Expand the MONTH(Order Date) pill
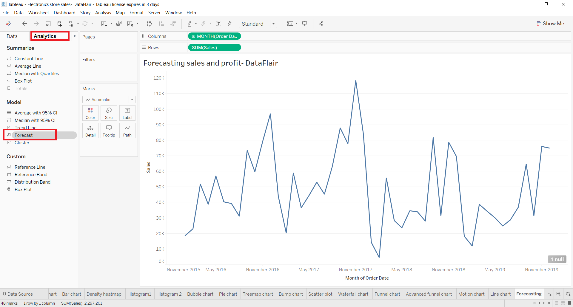Image resolution: width=573 pixels, height=307 pixels. pyautogui.click(x=193, y=36)
